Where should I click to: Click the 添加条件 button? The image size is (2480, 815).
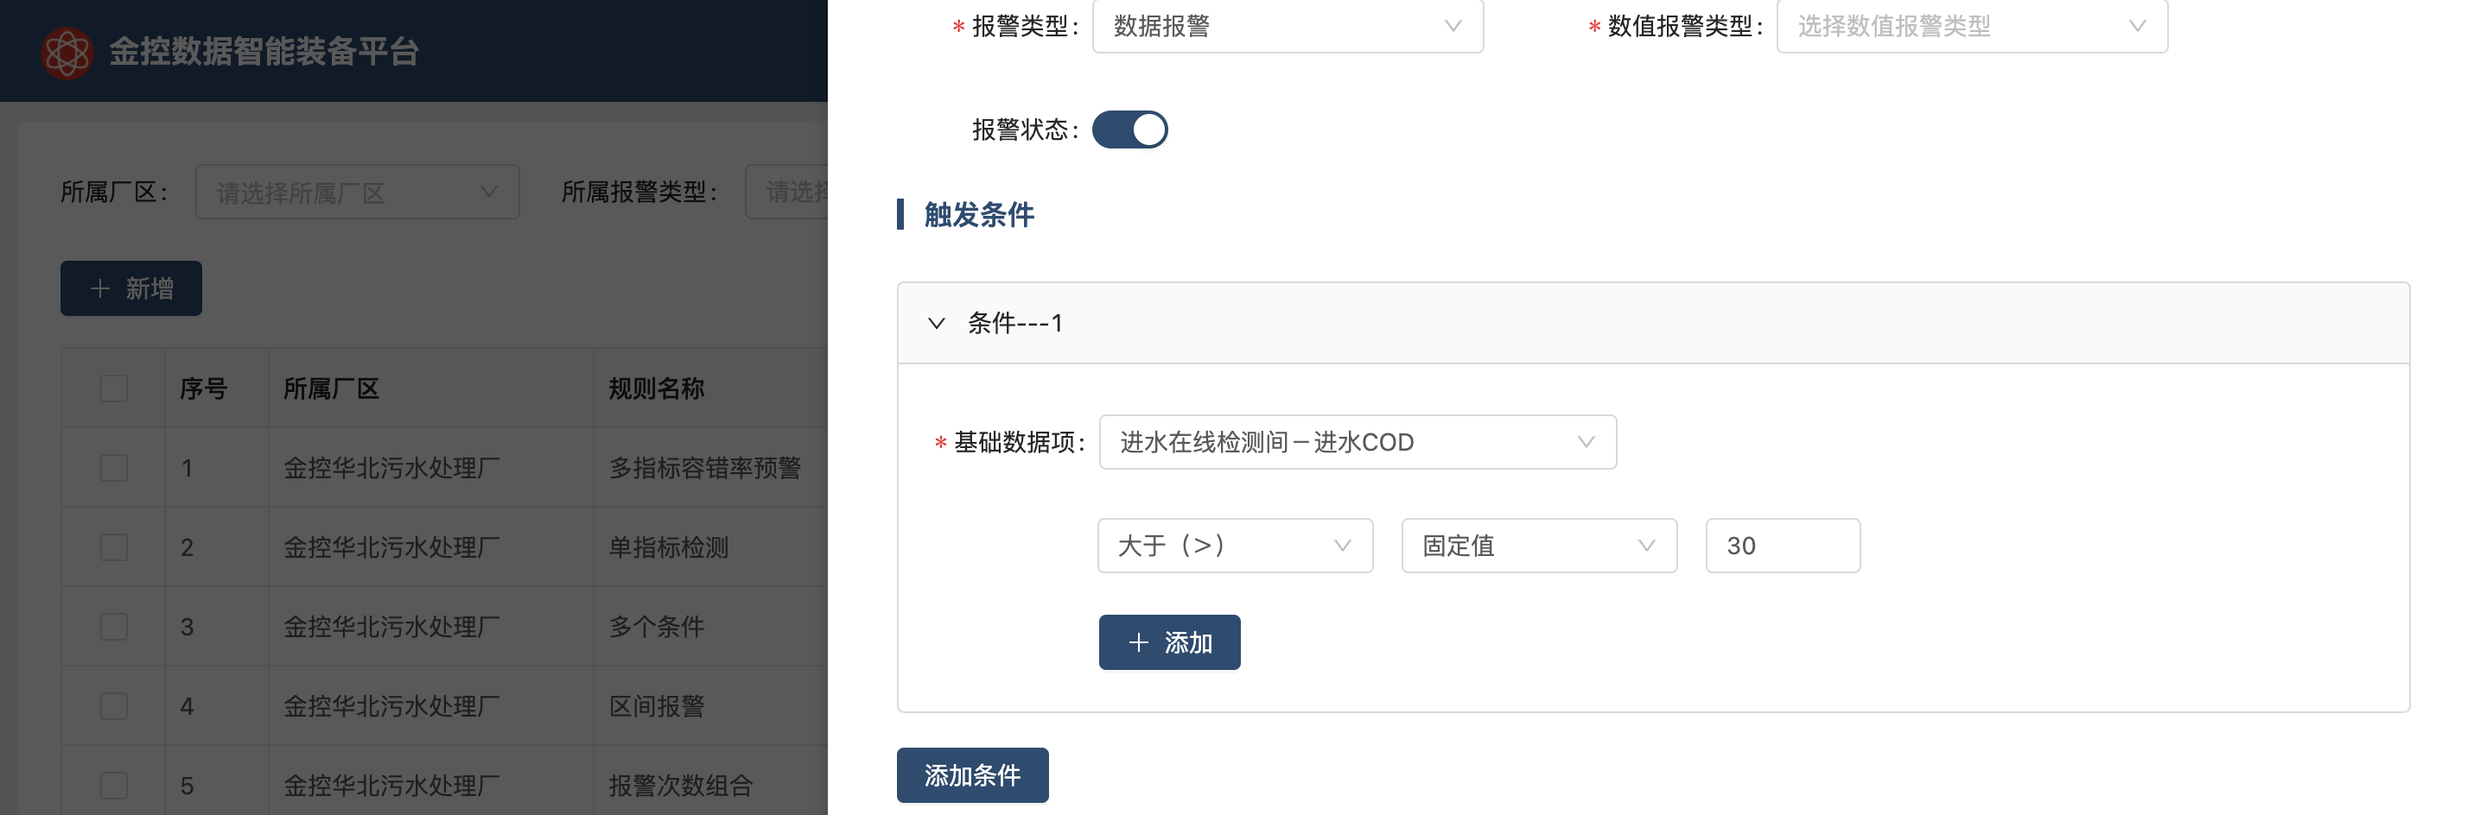click(x=971, y=775)
